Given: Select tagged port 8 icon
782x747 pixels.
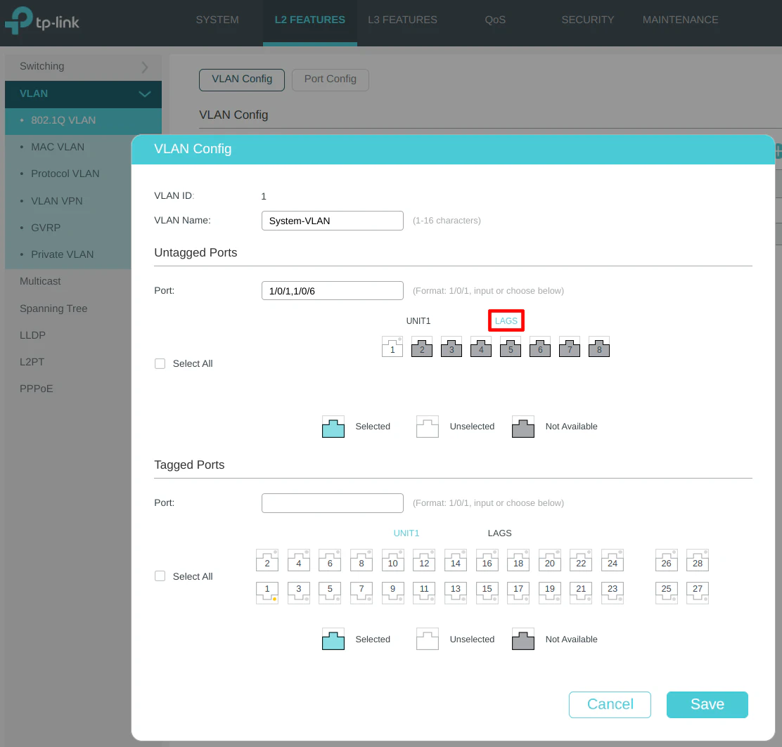Looking at the screenshot, I should [361, 560].
